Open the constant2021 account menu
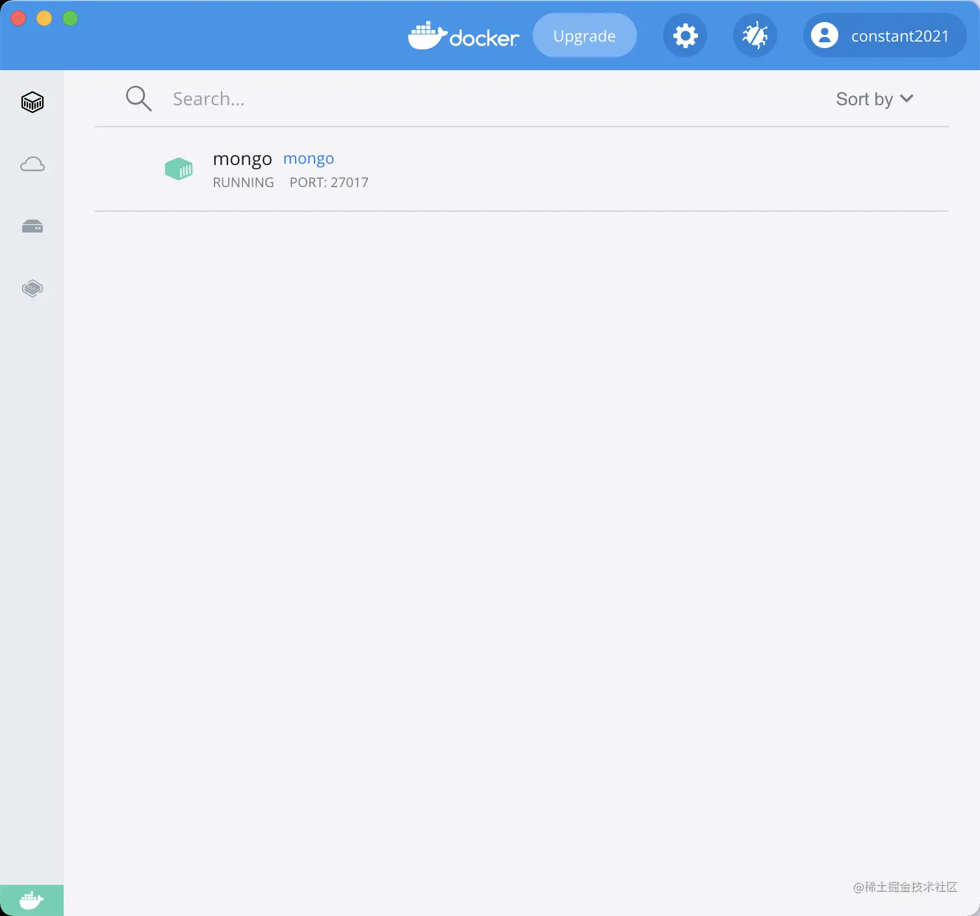 pyautogui.click(x=884, y=35)
